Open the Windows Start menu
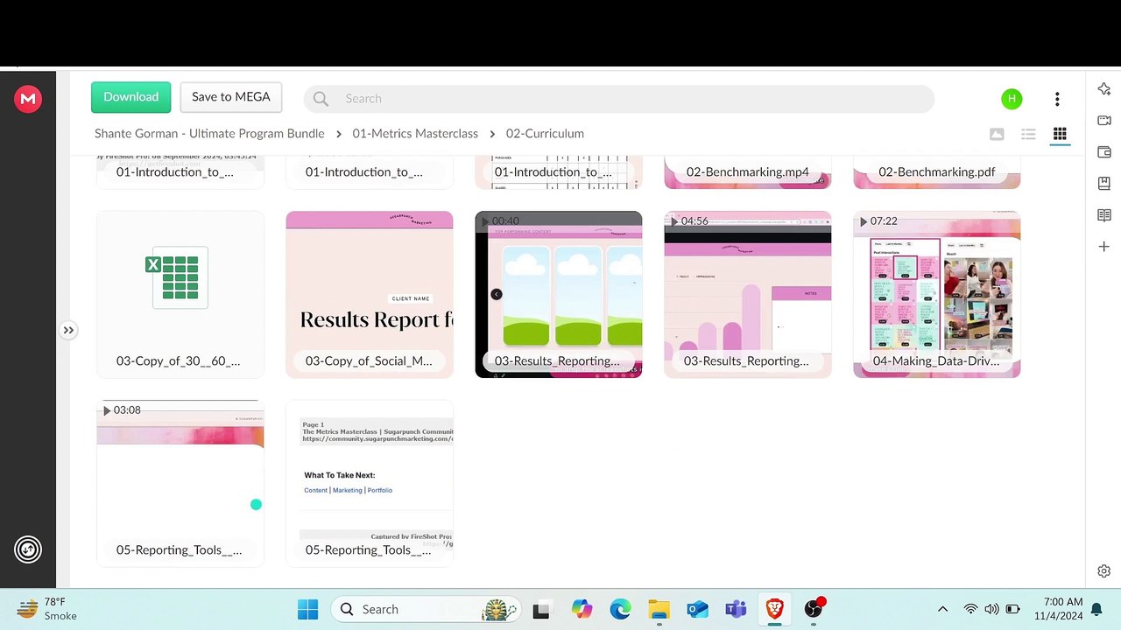This screenshot has width=1121, height=630. point(307,609)
